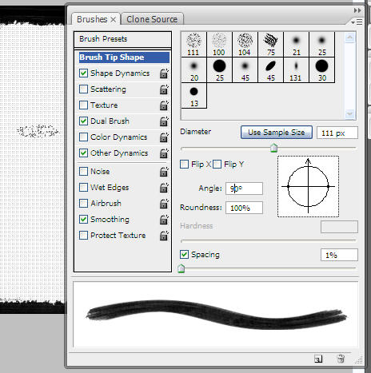Disable the Shape Dynamics checkbox
Image resolution: width=371 pixels, height=373 pixels.
pos(83,73)
